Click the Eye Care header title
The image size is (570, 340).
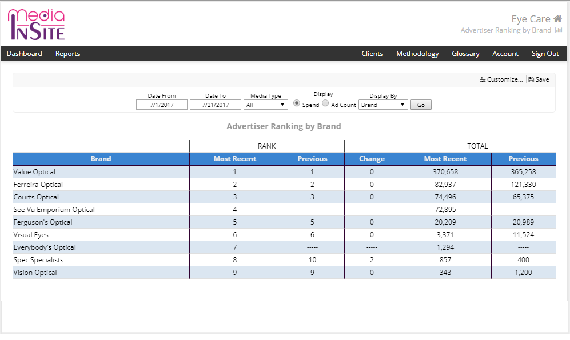click(x=531, y=19)
